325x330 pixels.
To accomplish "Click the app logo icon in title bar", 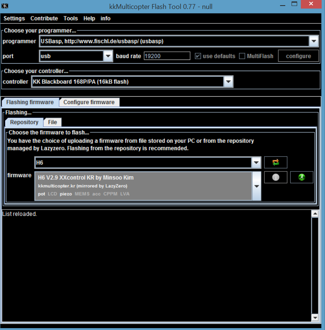I will (4, 6).
